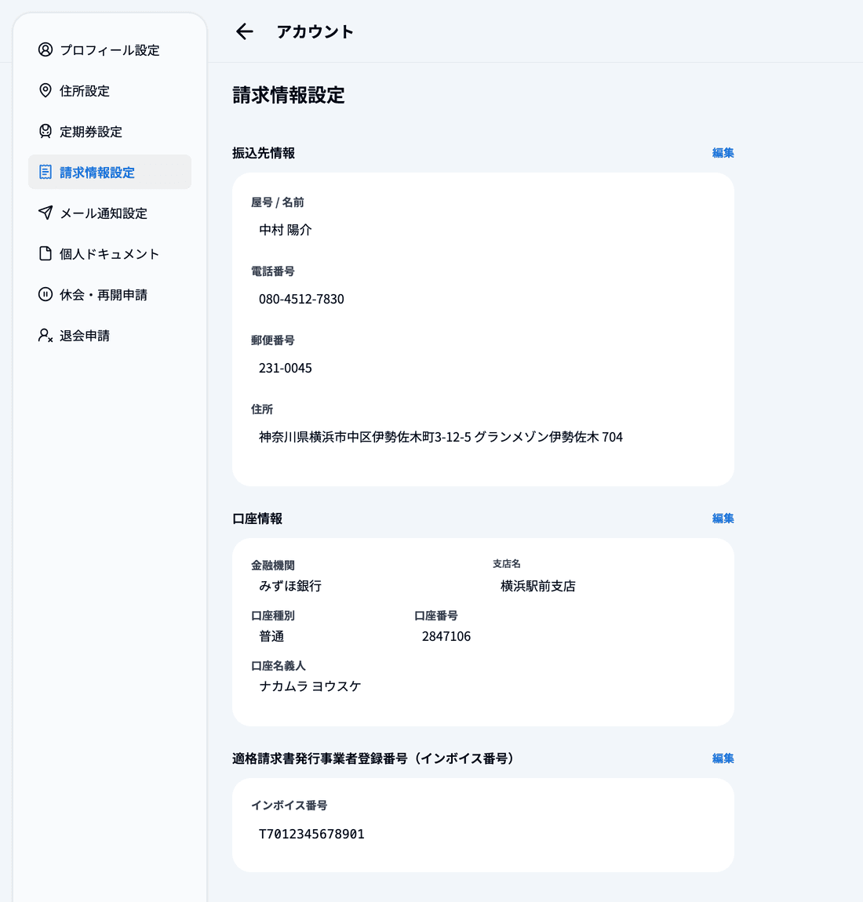Image resolution: width=863 pixels, height=902 pixels.
Task: Edit the 口座情報 section
Action: [723, 518]
